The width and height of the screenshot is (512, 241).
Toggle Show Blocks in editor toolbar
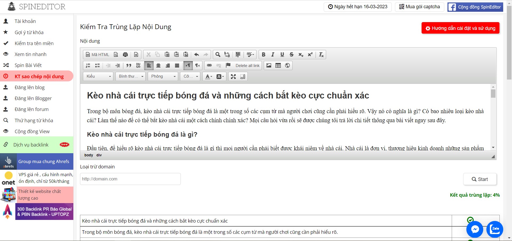click(x=243, y=77)
